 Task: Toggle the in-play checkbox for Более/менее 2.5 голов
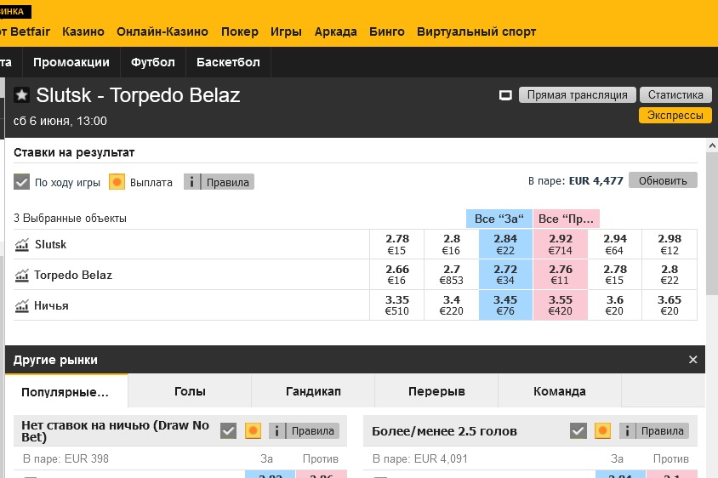pyautogui.click(x=578, y=431)
